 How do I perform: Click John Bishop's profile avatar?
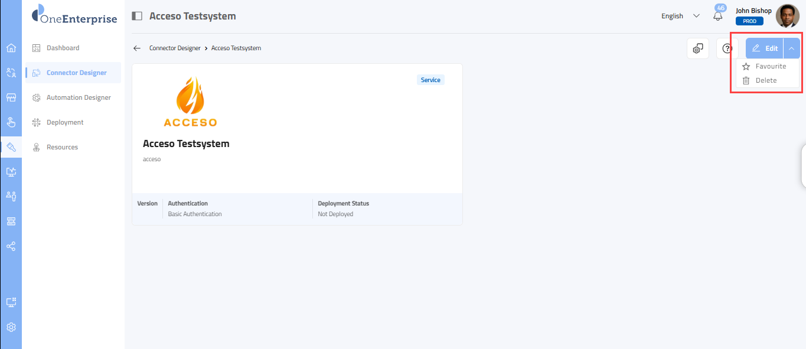787,16
